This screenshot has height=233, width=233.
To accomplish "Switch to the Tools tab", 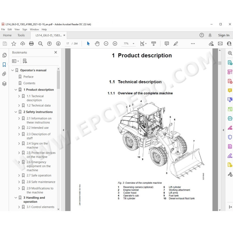I will click(21, 35).
